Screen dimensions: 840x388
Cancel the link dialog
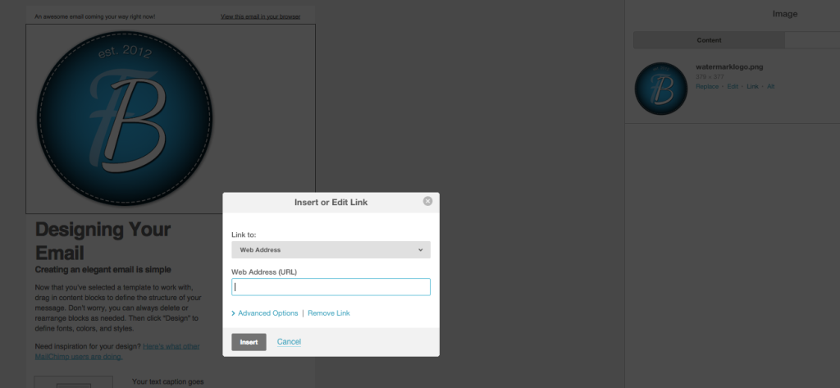(x=289, y=342)
